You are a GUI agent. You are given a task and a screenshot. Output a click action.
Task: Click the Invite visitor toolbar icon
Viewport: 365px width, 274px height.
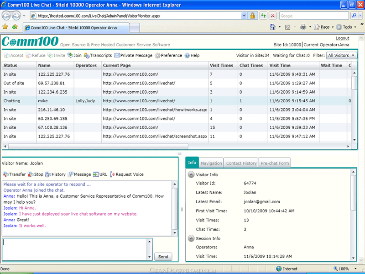pyautogui.click(x=56, y=55)
